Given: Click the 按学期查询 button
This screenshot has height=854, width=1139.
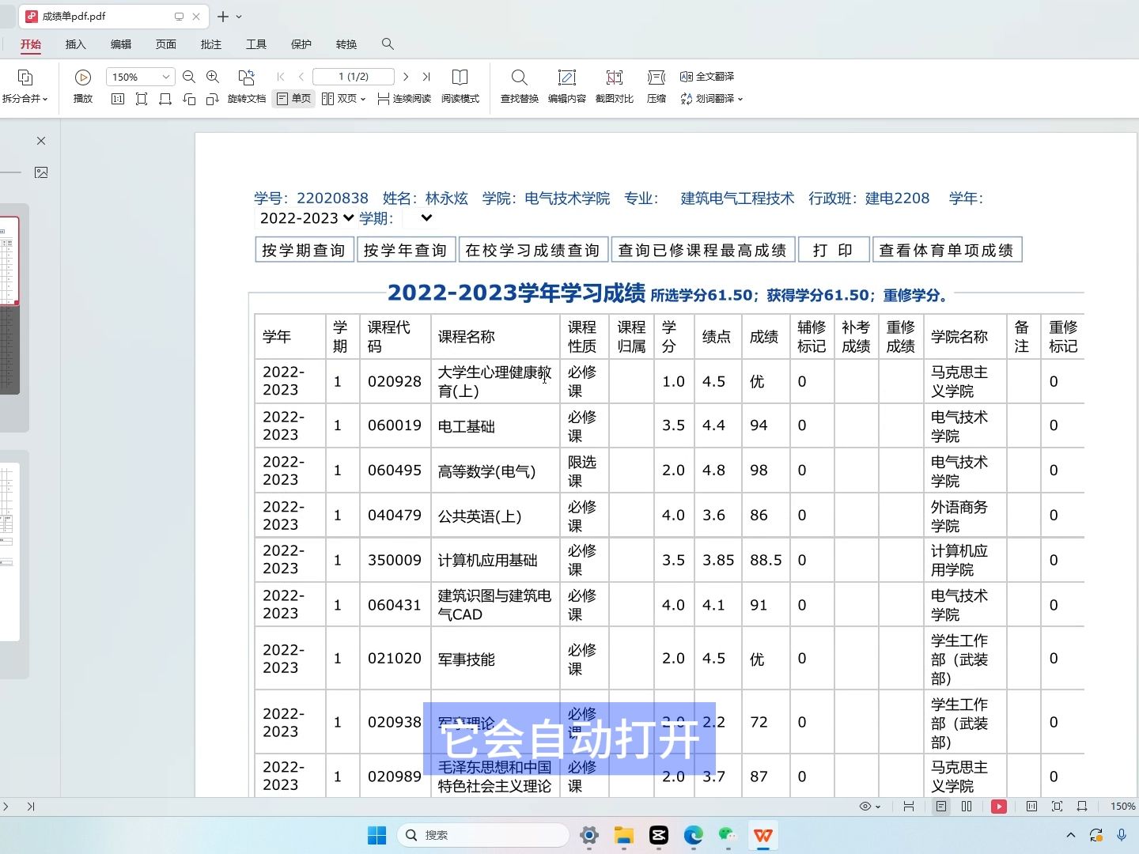Looking at the screenshot, I should coord(305,250).
